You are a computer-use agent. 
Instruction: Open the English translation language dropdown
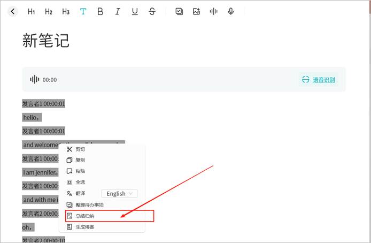click(119, 193)
